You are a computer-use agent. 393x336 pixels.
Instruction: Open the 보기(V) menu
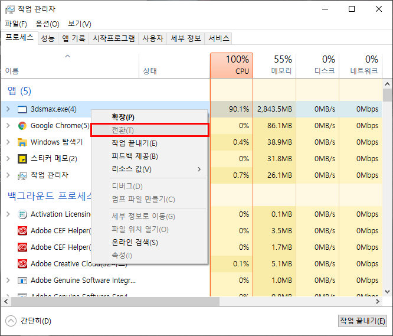80,24
